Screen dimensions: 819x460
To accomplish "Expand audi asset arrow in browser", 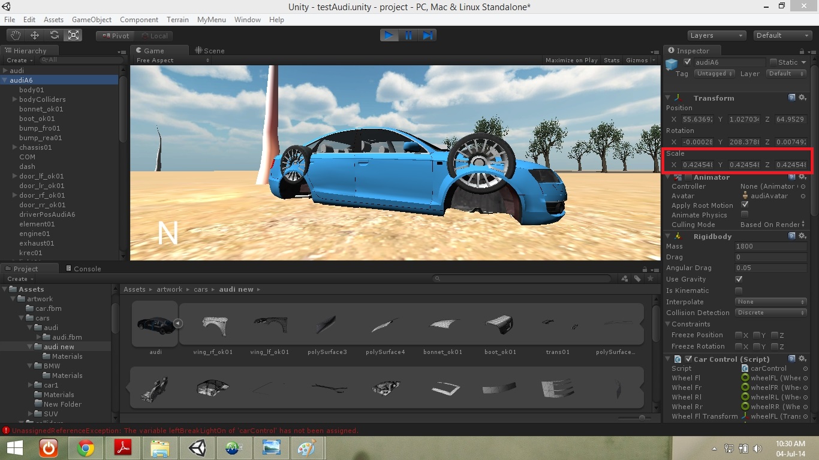I will [x=177, y=323].
